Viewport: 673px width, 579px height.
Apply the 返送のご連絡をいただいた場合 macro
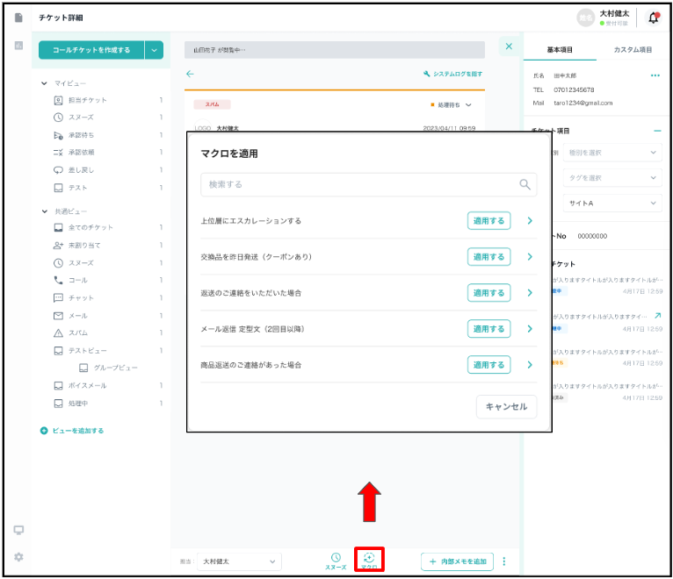coord(488,293)
